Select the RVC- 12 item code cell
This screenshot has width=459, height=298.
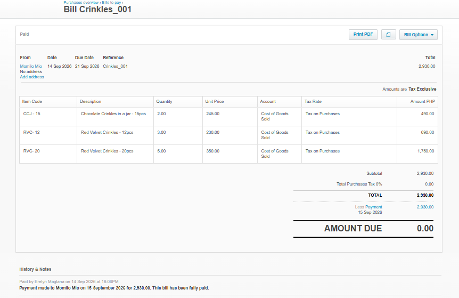(48, 135)
